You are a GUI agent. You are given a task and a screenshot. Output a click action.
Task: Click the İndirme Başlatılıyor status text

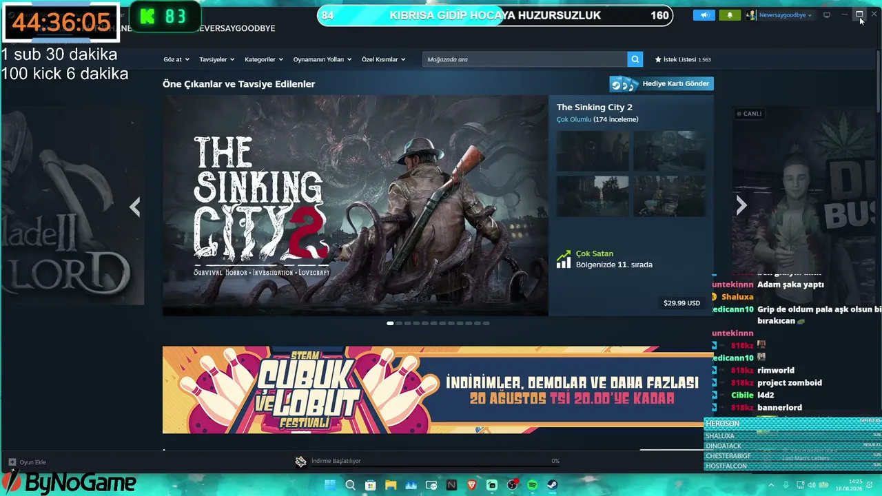click(336, 461)
